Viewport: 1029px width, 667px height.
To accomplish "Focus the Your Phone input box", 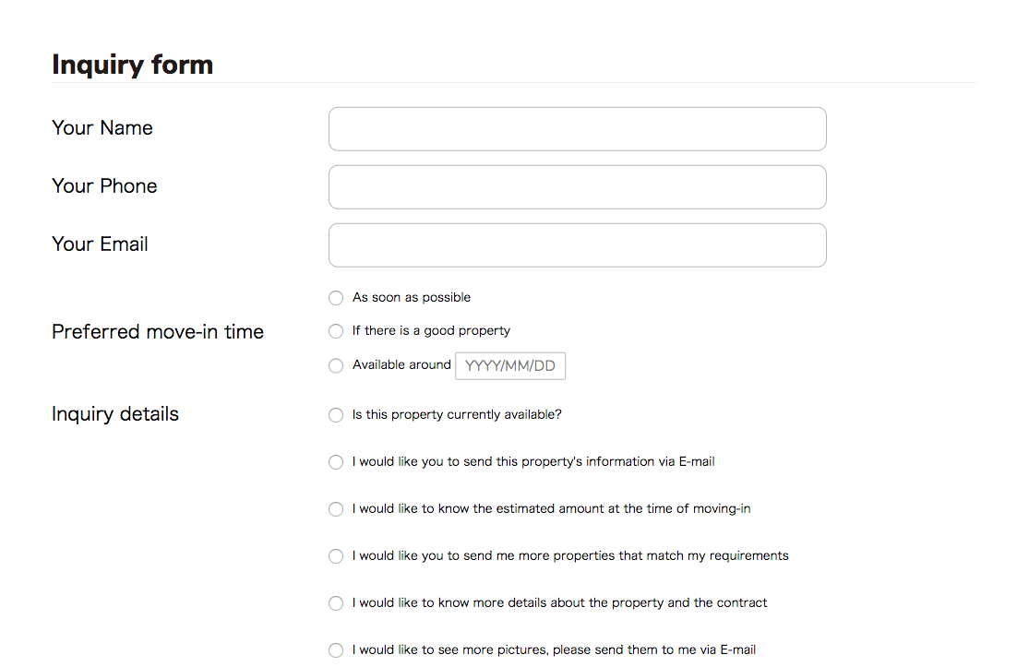I will 577,187.
